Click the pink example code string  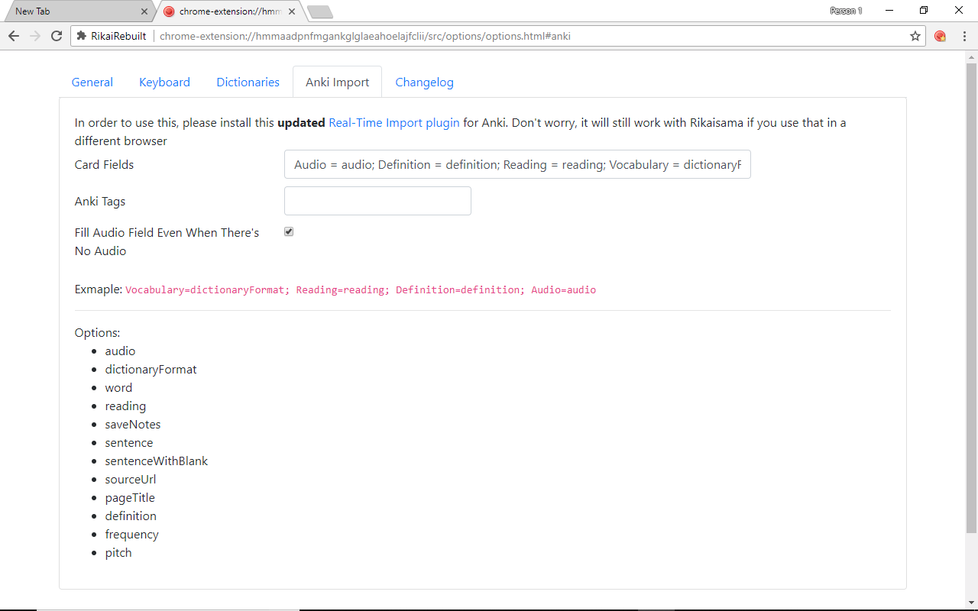point(361,290)
